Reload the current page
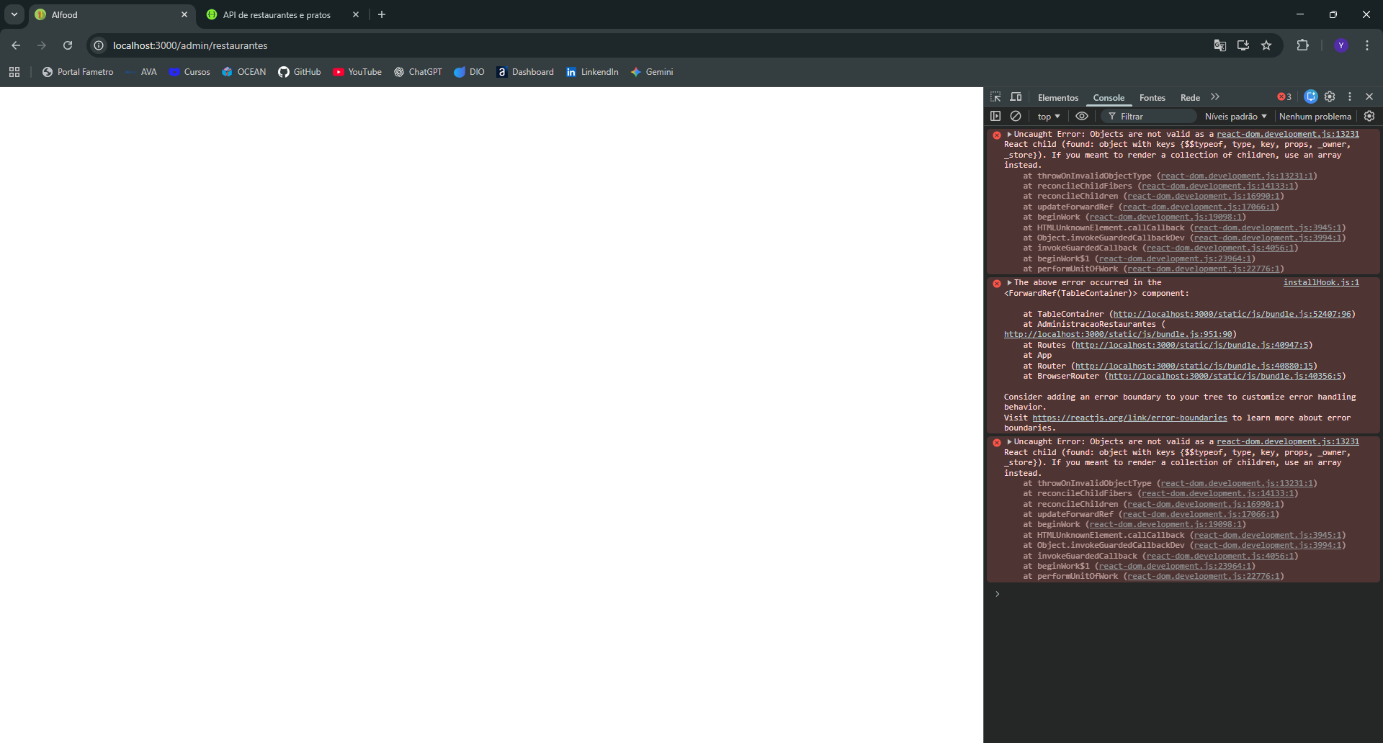This screenshot has width=1383, height=743. [x=68, y=45]
